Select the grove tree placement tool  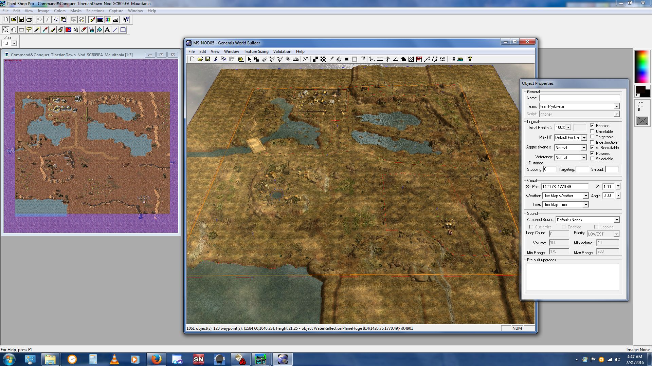[x=387, y=59]
